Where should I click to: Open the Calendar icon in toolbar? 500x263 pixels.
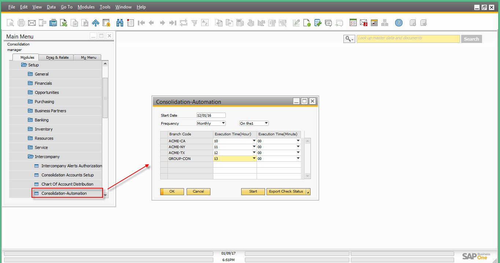point(374,23)
